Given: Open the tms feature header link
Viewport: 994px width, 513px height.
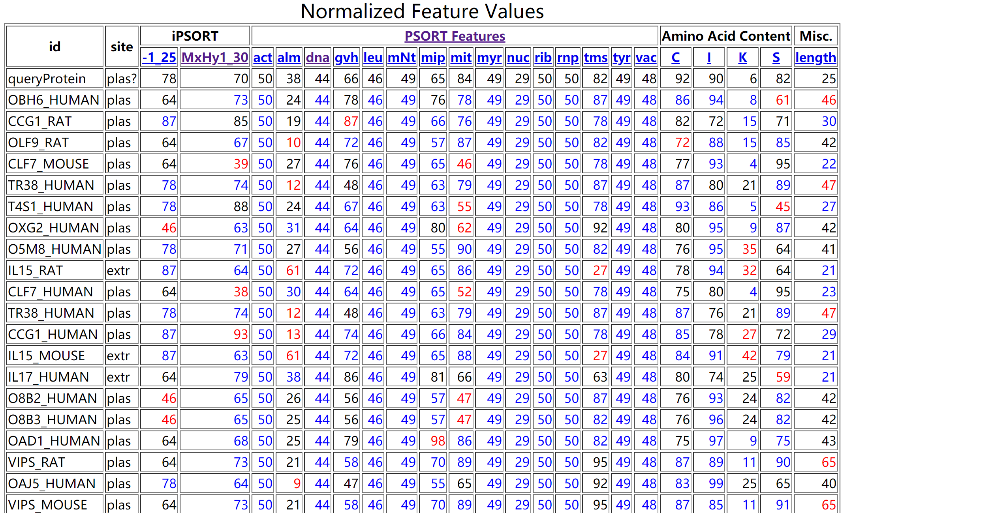Looking at the screenshot, I should pyautogui.click(x=596, y=57).
